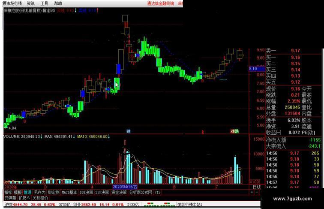Click the MA10: 456046.50 label
Screen dimensions: 324x209
(x=93, y=136)
